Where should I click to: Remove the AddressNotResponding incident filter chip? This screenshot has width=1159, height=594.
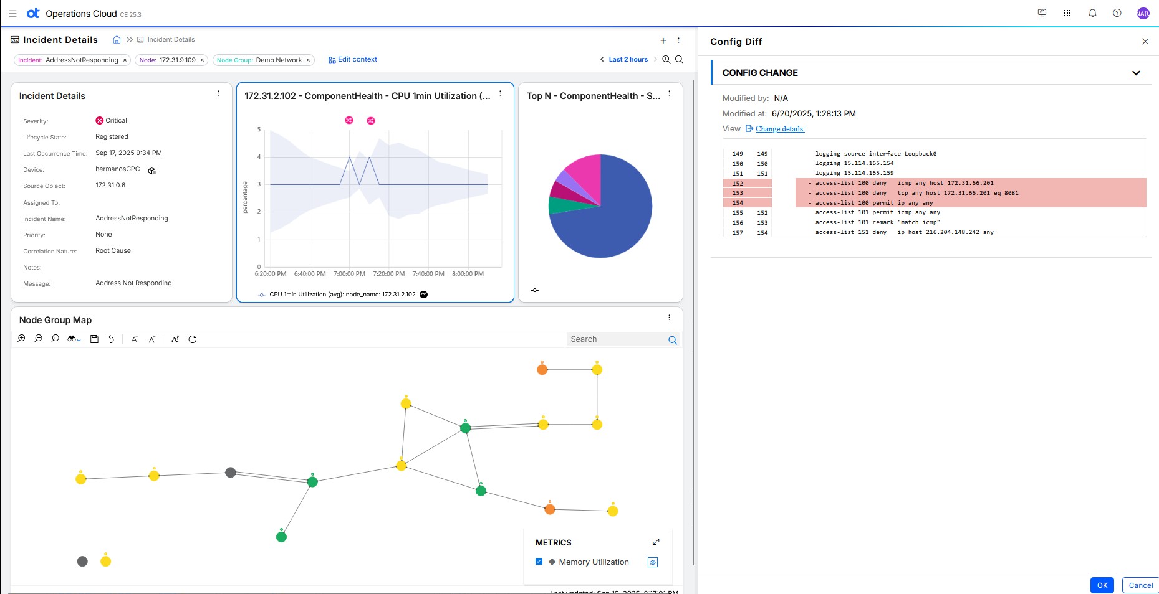125,60
